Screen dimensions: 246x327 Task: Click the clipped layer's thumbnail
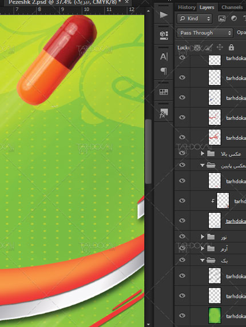coord(223,201)
